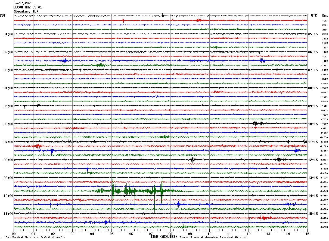Click the 10:15 UTC time label

[x=313, y=124]
